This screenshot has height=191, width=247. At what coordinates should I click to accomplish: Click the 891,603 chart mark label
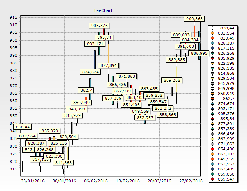pyautogui.click(x=185, y=46)
